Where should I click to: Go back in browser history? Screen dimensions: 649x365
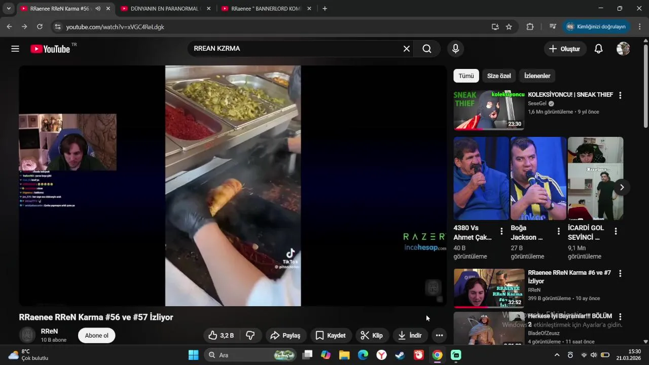click(9, 27)
